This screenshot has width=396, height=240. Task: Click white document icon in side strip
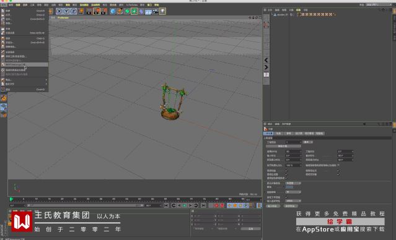pyautogui.click(x=266, y=75)
